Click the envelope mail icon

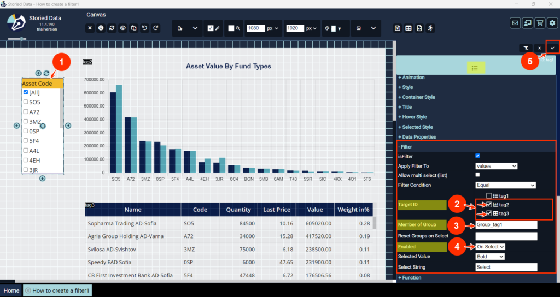tap(515, 23)
